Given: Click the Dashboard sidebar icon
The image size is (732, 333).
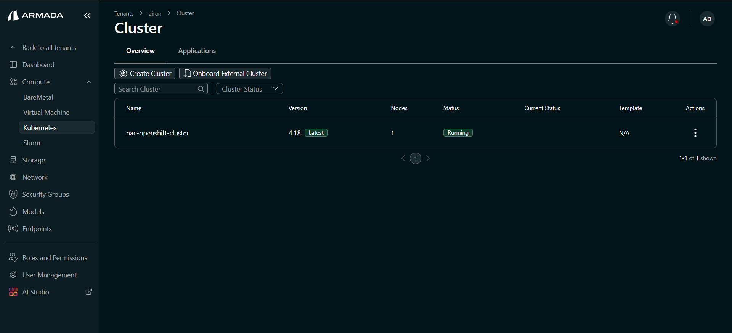Looking at the screenshot, I should (13, 64).
